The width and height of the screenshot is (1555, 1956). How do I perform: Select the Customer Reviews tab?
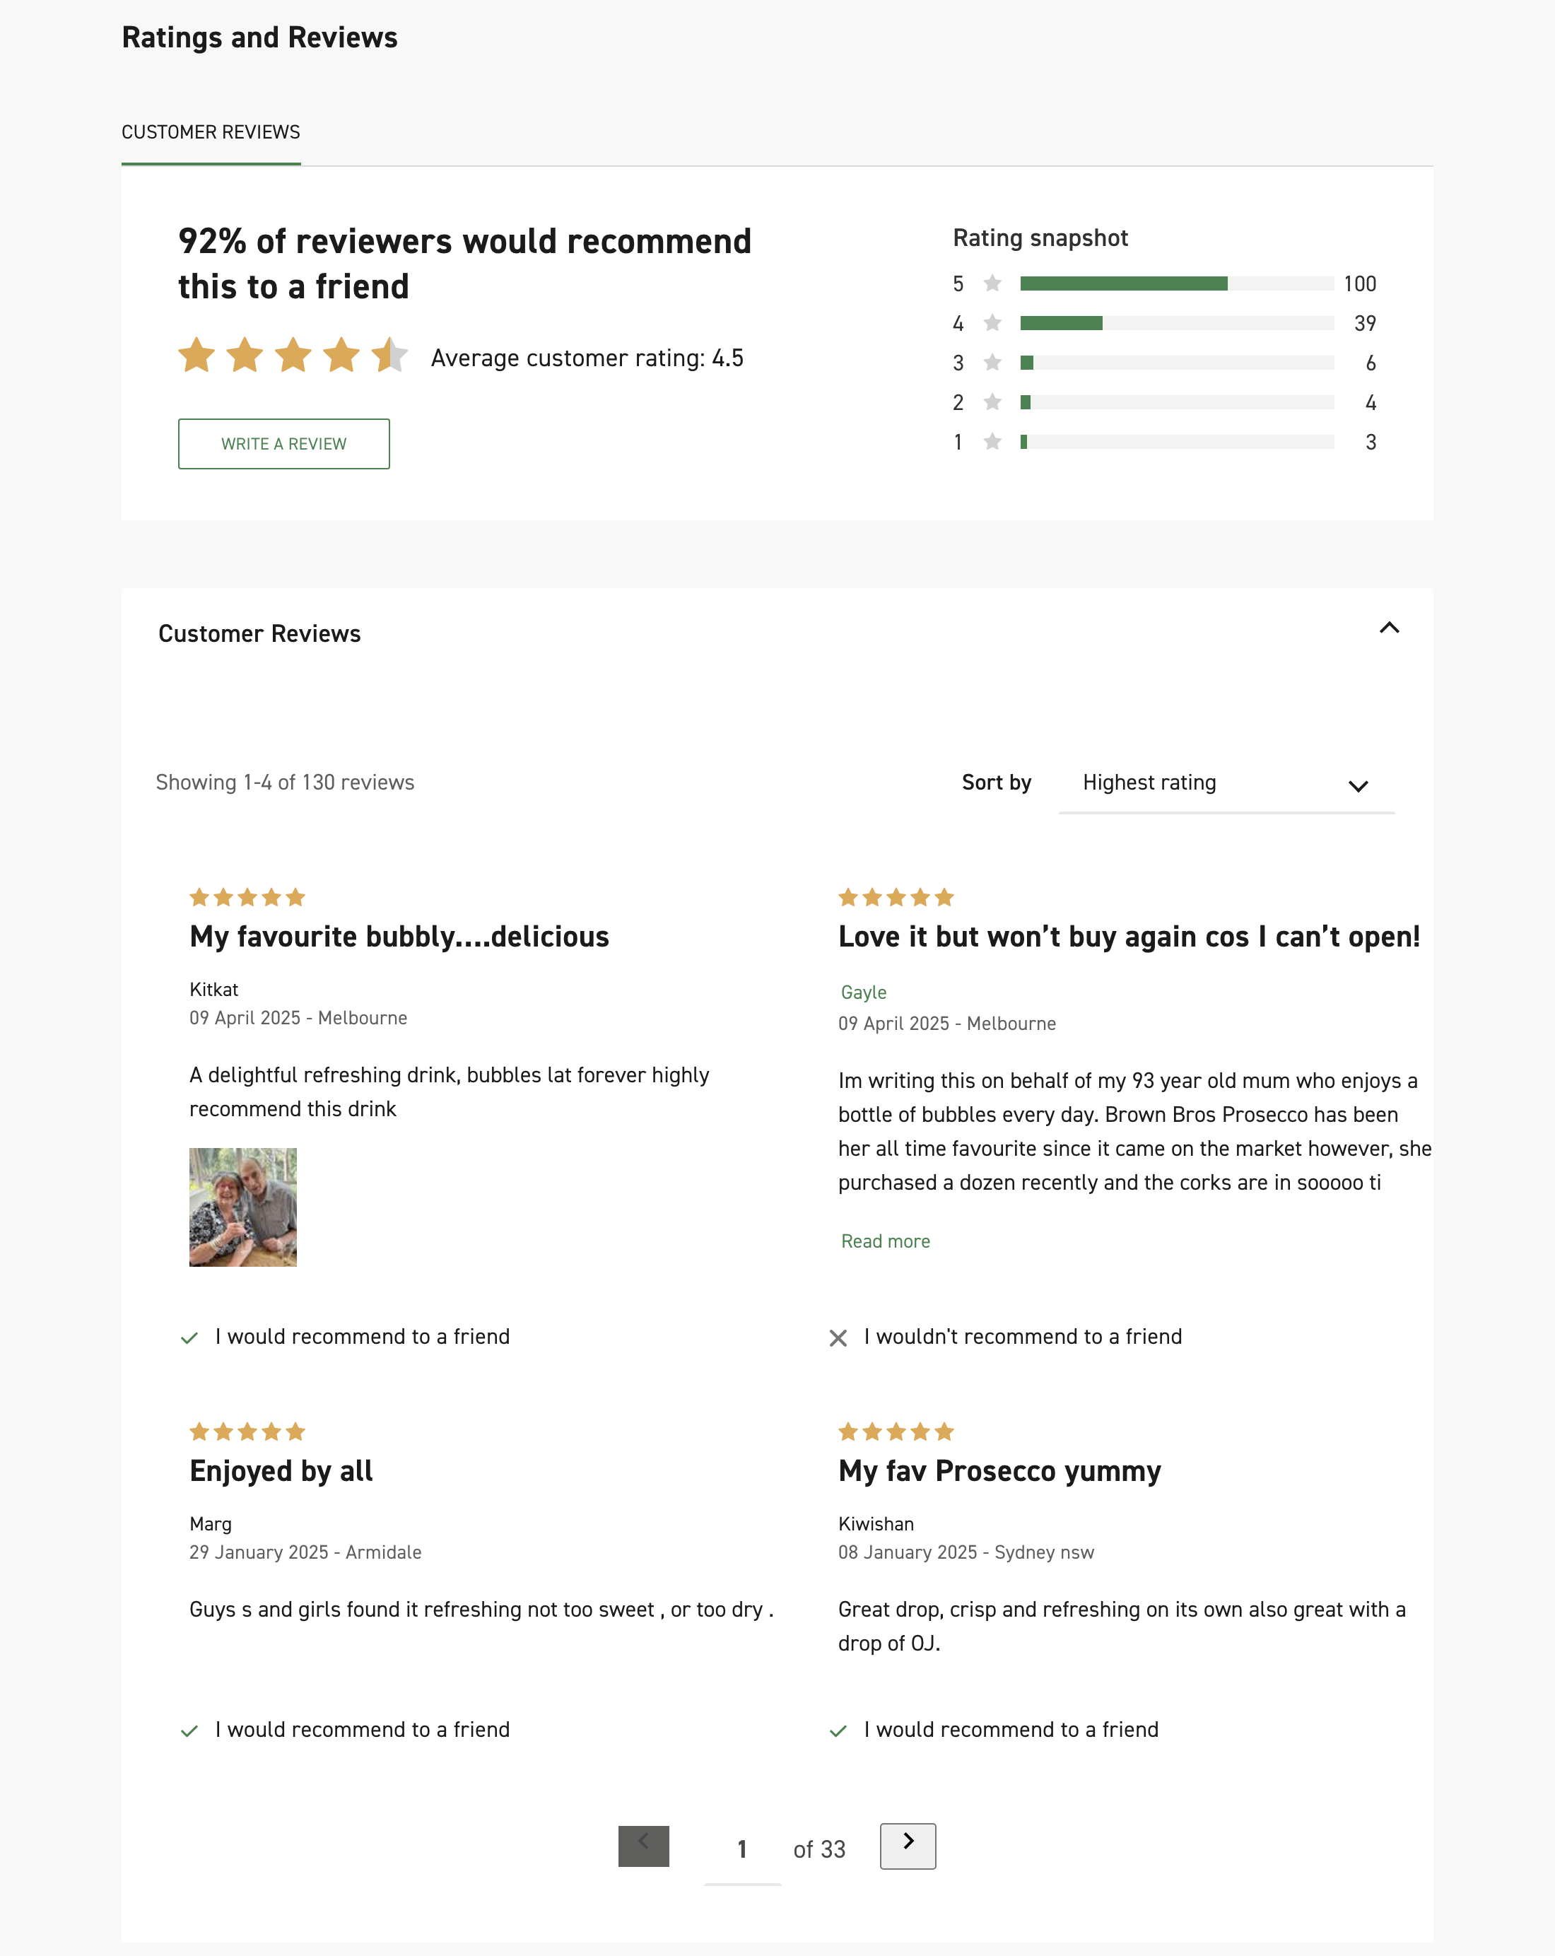(x=211, y=132)
